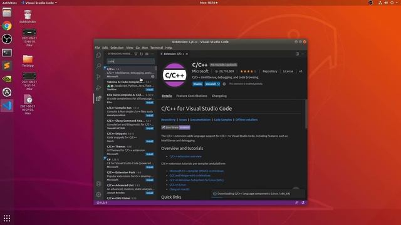Open the Code Samples link
Screen dimensions: 401x225
223,119
